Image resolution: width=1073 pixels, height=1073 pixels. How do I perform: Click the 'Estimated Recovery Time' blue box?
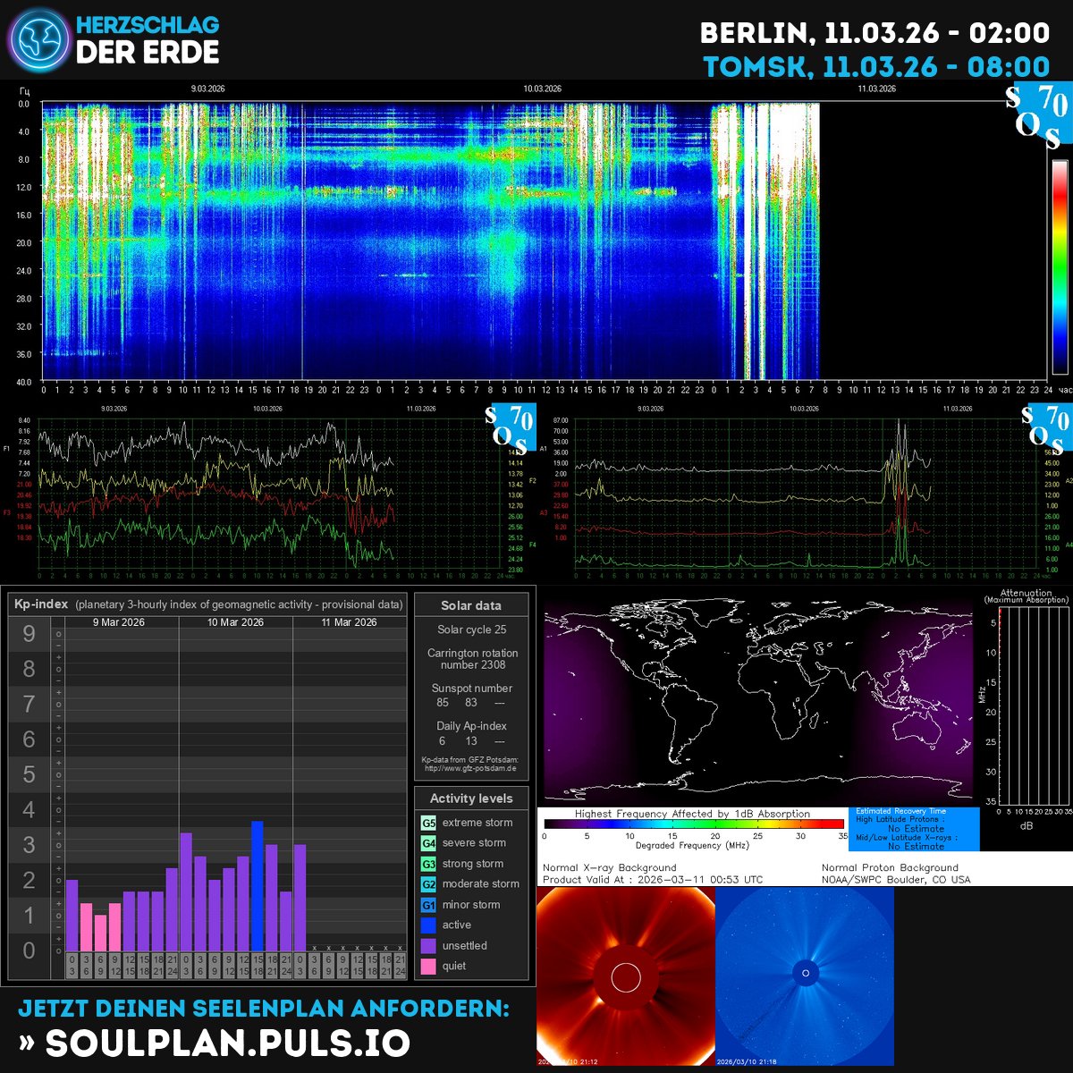click(913, 829)
